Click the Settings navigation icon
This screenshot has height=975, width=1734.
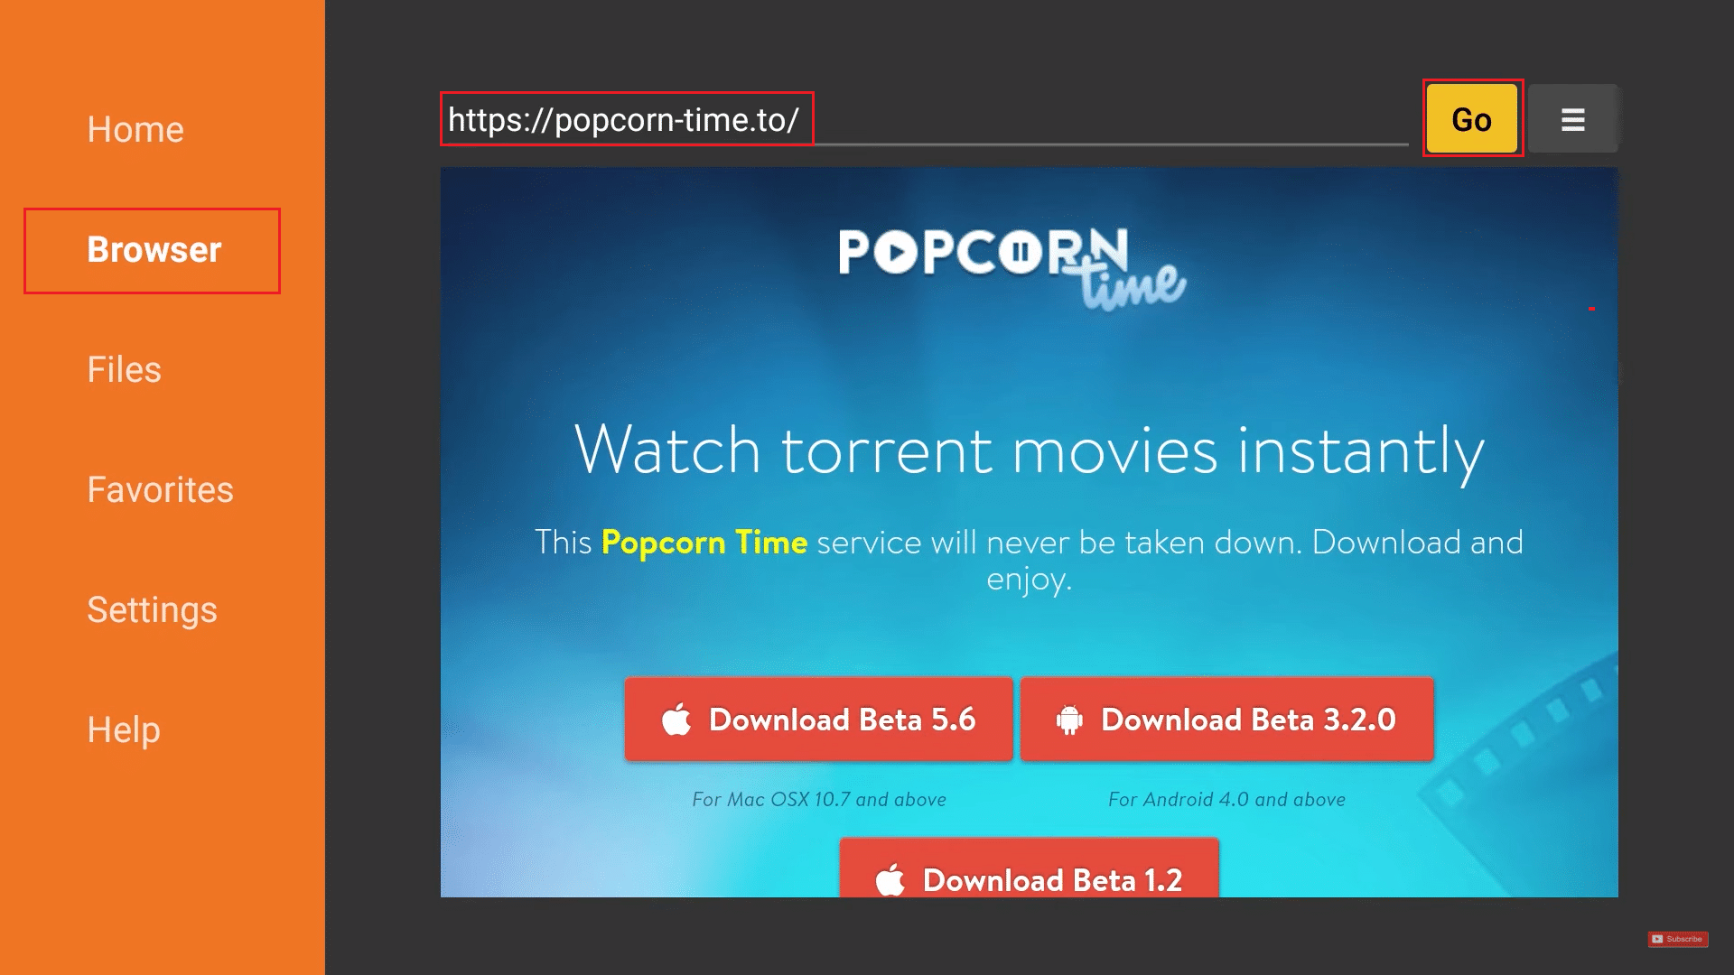pyautogui.click(x=151, y=608)
